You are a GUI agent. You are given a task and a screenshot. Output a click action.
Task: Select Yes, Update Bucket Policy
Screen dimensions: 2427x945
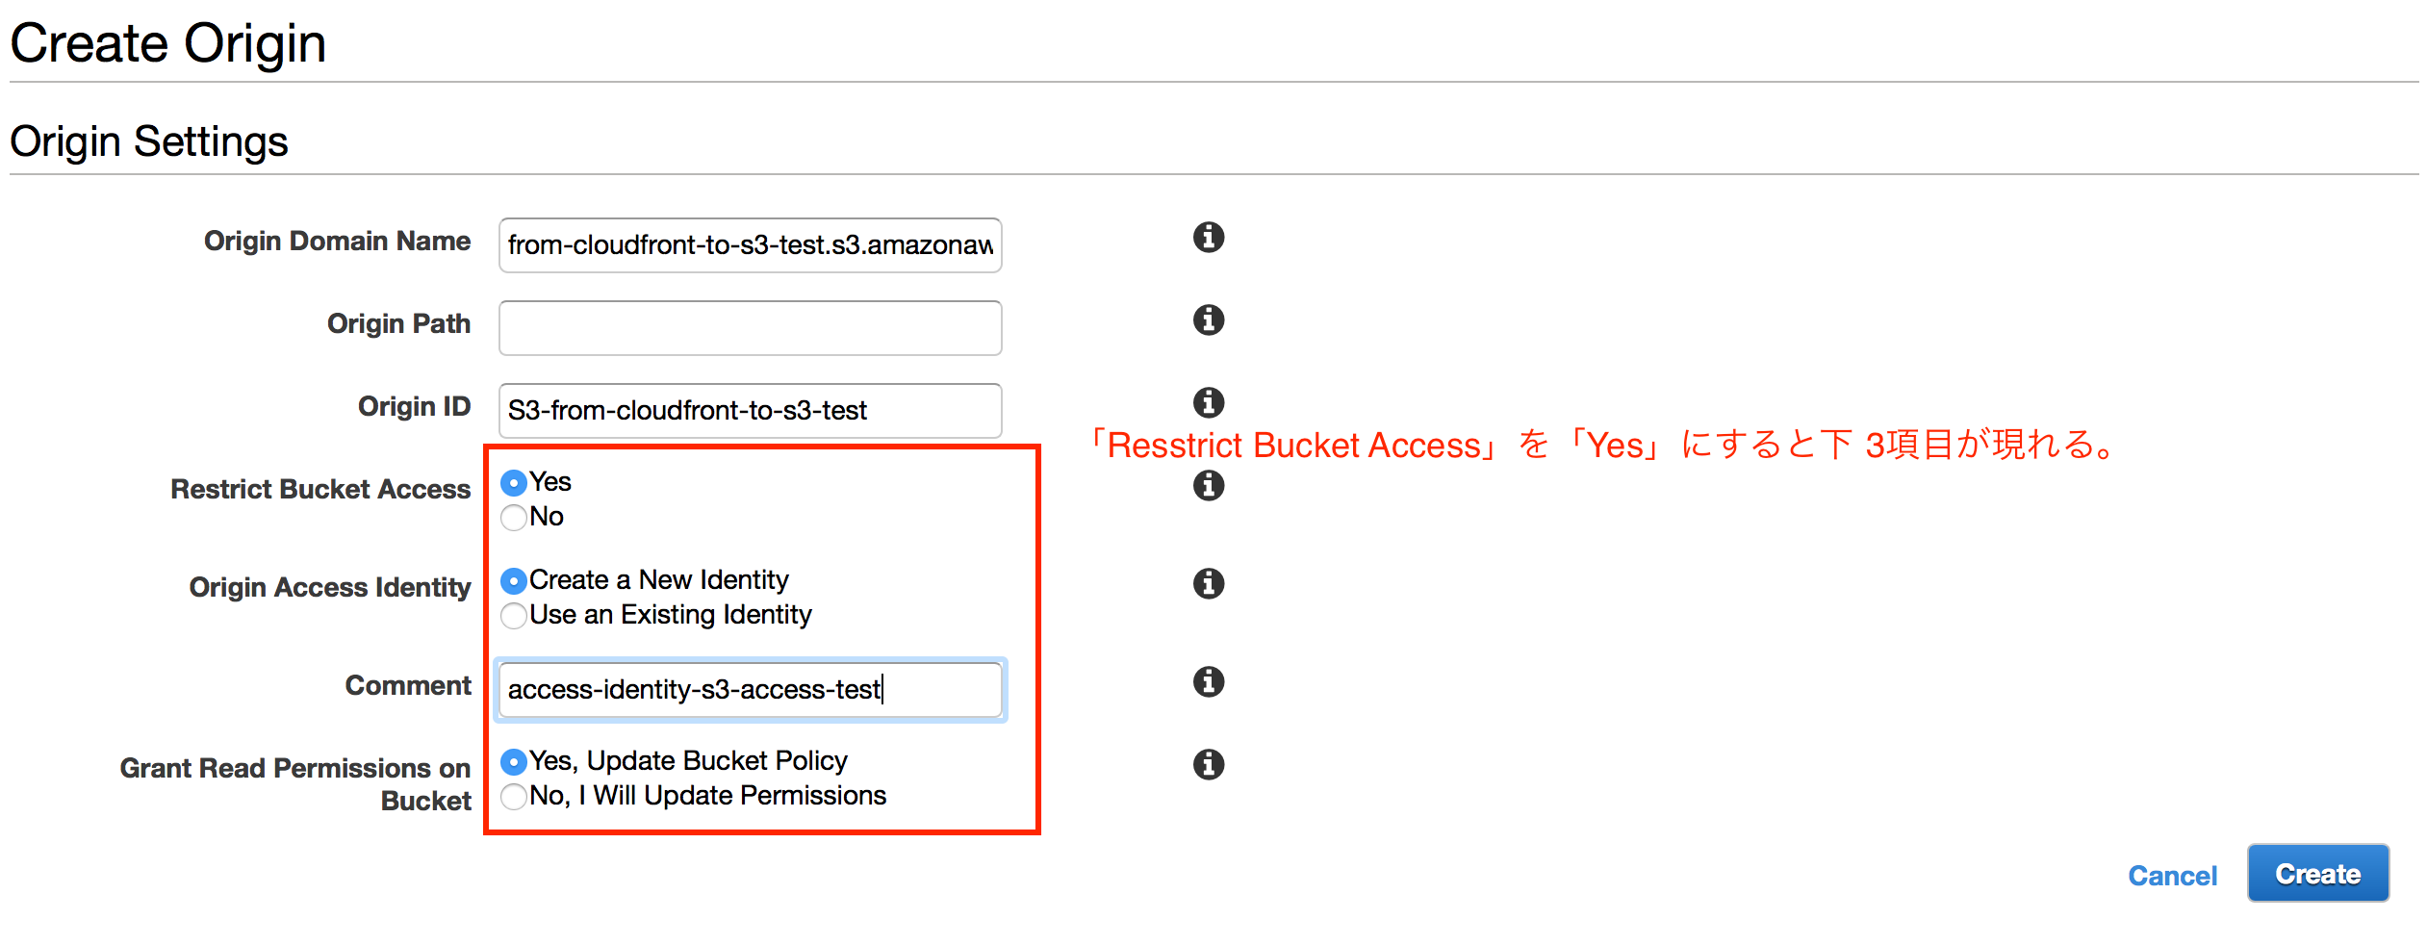pyautogui.click(x=514, y=761)
